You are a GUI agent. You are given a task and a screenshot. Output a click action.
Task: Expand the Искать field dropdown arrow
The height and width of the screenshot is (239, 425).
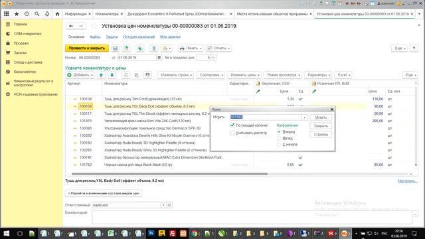pos(305,117)
